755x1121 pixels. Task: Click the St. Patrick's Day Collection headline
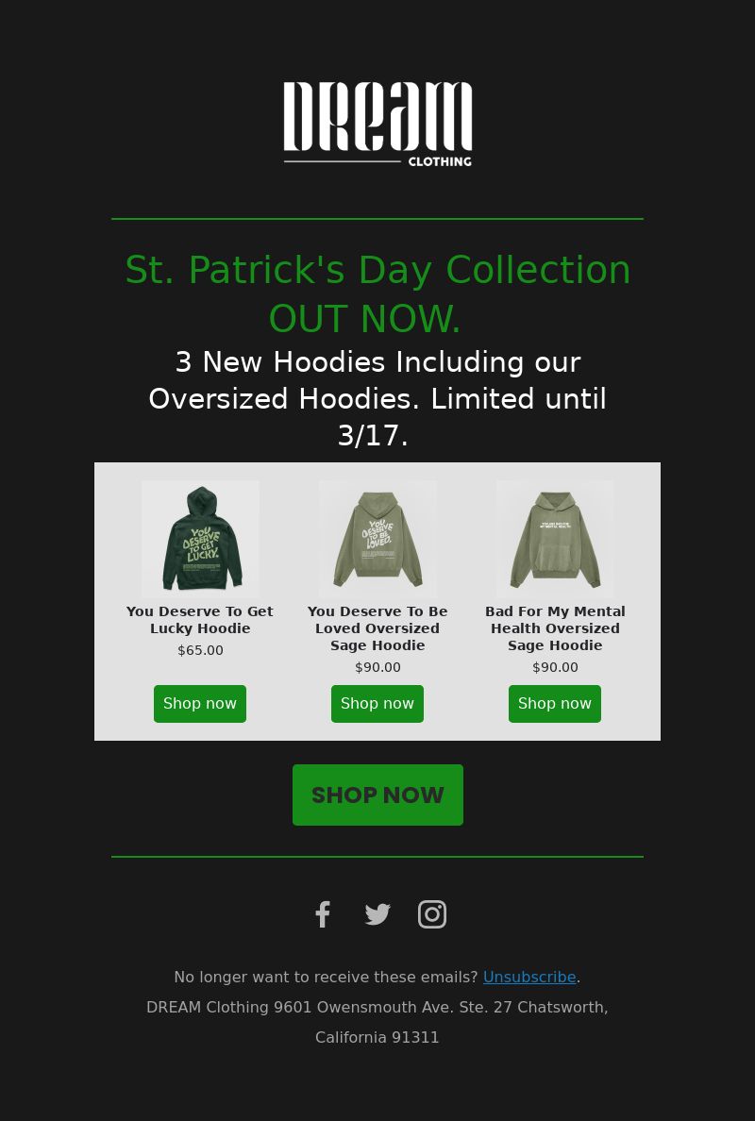coord(377,293)
